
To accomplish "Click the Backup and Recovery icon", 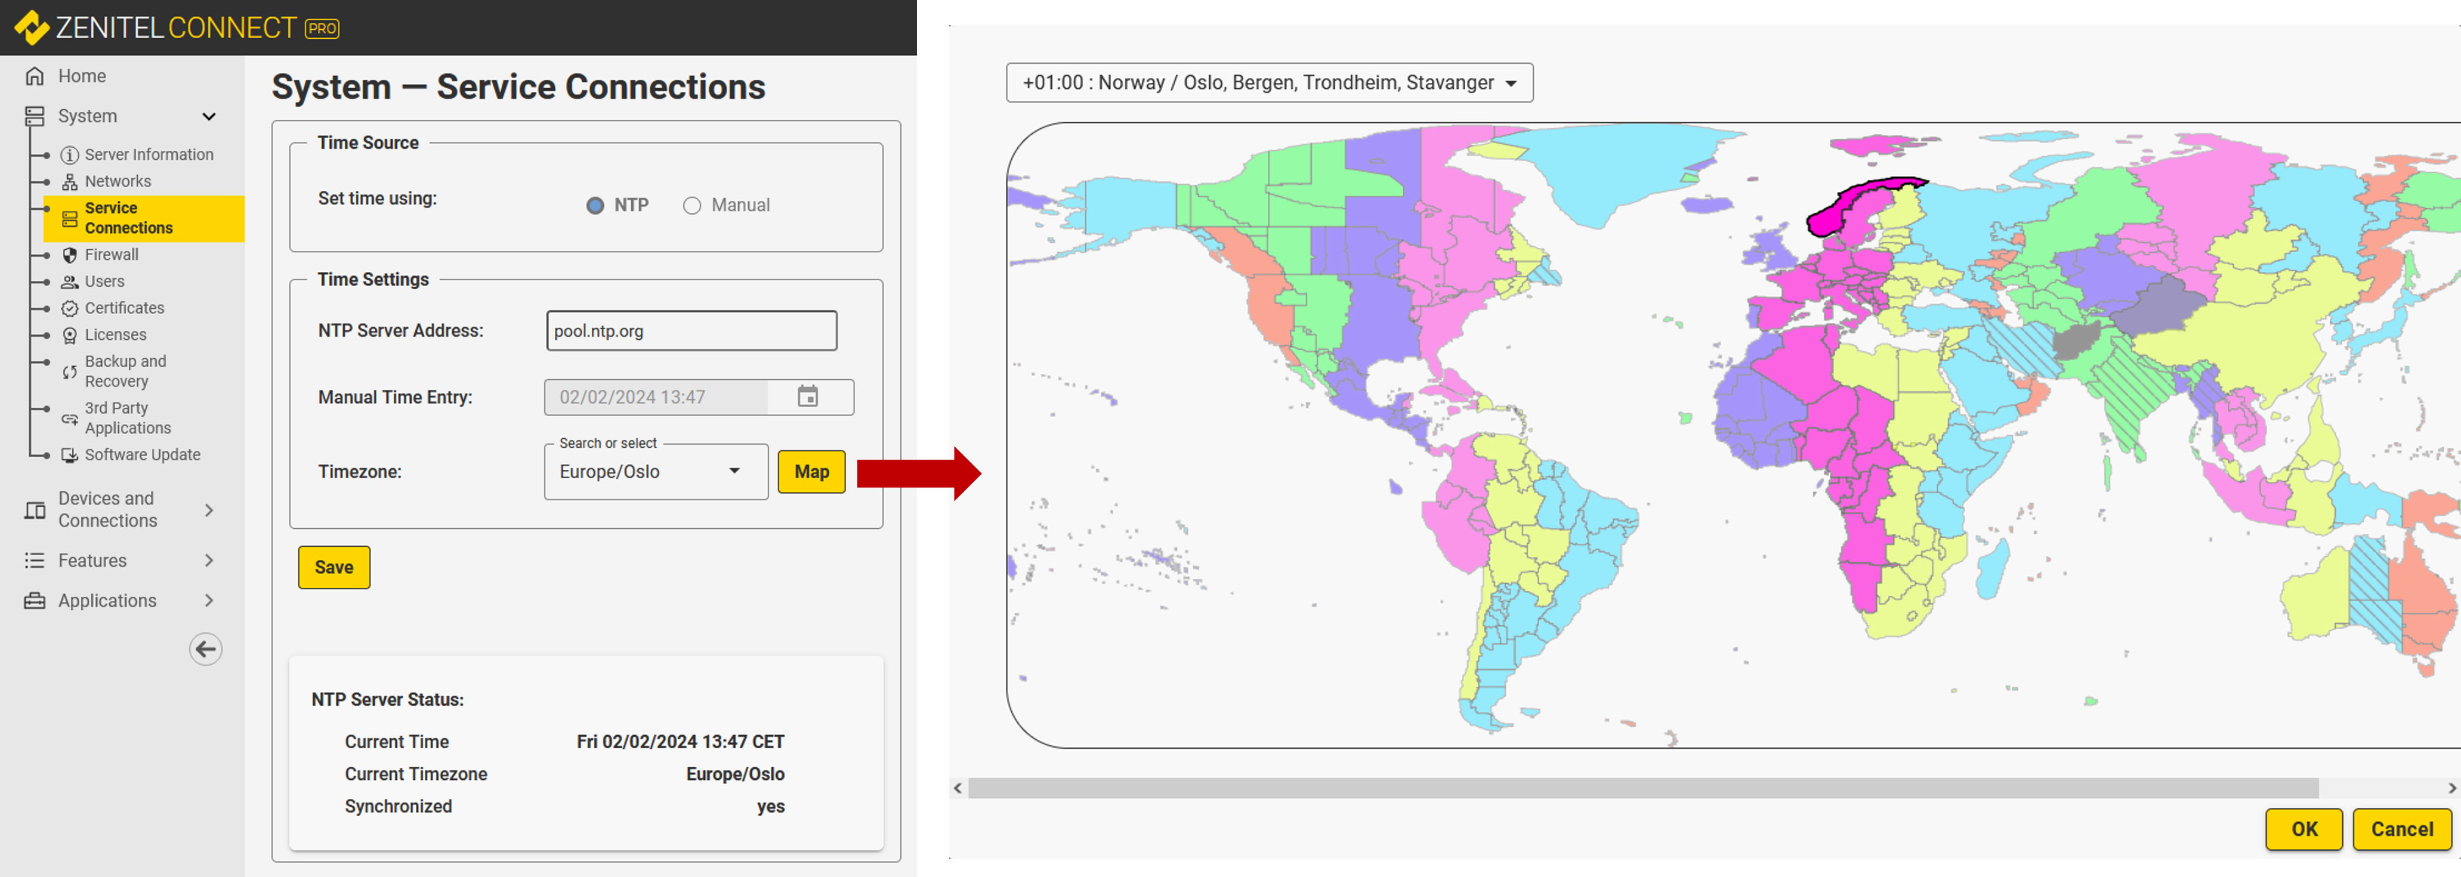I will 70,371.
